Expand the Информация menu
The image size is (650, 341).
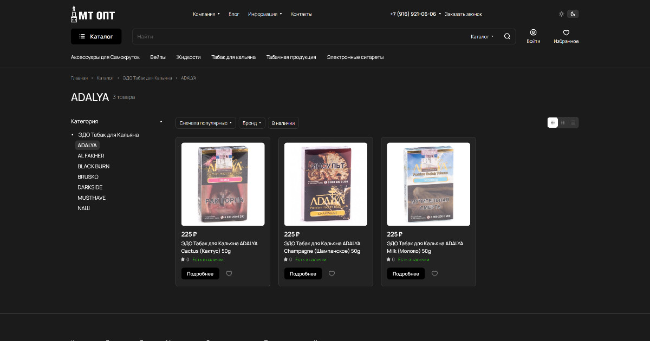pyautogui.click(x=265, y=14)
